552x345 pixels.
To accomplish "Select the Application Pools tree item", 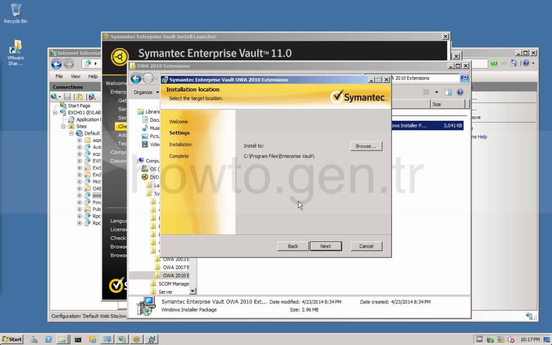I will click(89, 119).
